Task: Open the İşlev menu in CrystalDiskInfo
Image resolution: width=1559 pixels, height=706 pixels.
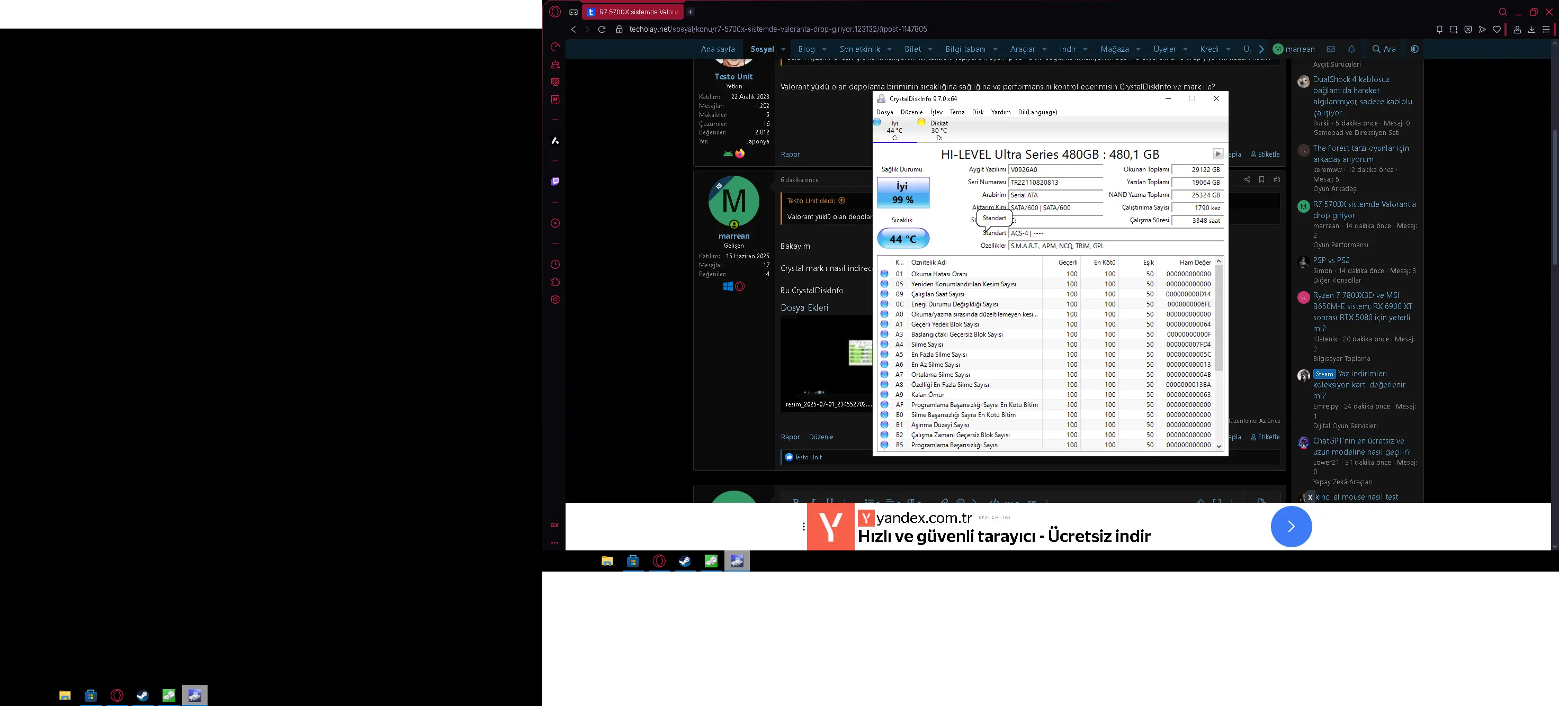Action: 936,112
